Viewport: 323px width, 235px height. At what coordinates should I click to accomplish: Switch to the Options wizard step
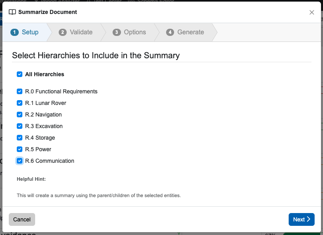pyautogui.click(x=134, y=32)
